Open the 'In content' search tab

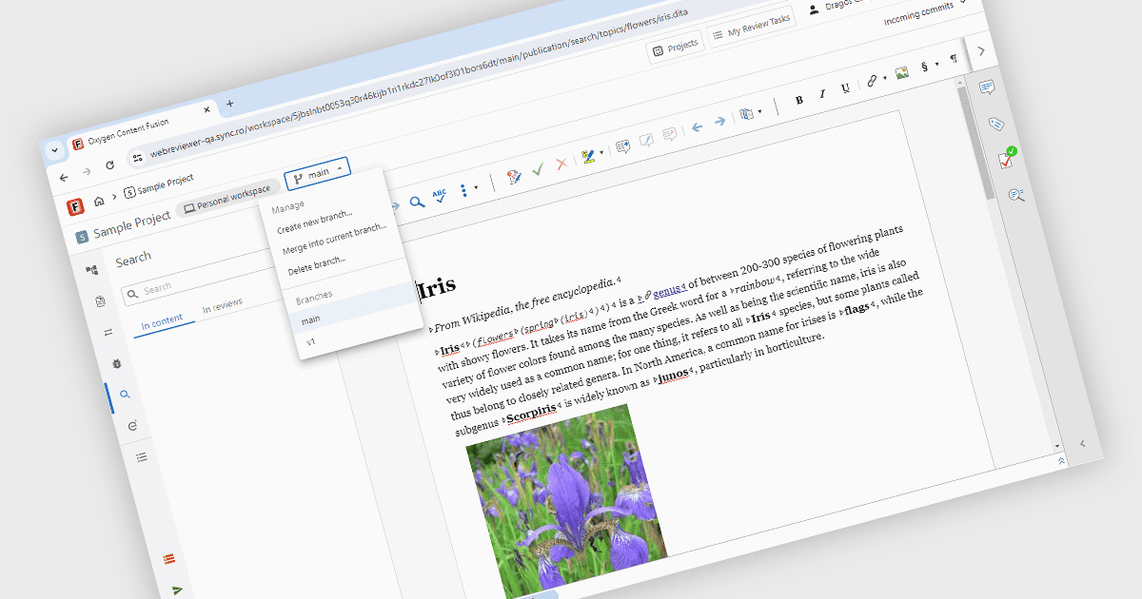point(163,322)
